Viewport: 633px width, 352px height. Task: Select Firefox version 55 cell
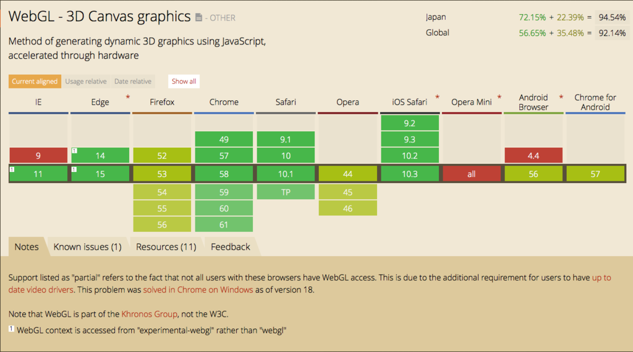(x=162, y=208)
